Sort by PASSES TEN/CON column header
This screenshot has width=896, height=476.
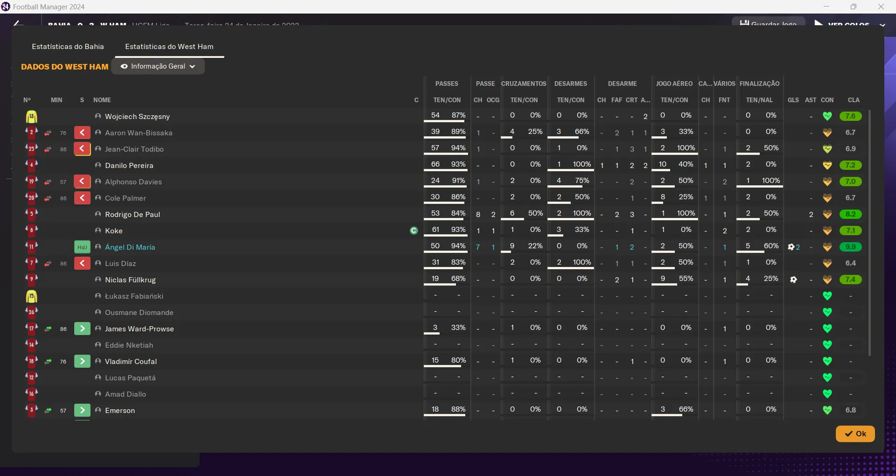(447, 100)
